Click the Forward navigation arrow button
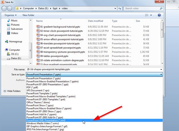The height and width of the screenshot is (131, 179). click(x=10, y=8)
